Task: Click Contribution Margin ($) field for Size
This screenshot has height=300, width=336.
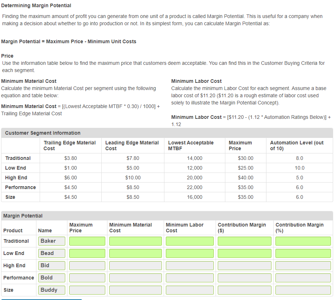Action: (244, 290)
